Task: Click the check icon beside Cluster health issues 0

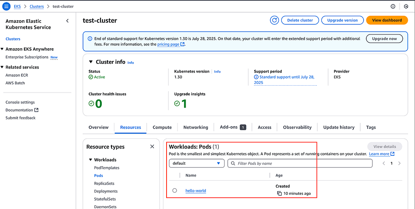Action: 91,103
